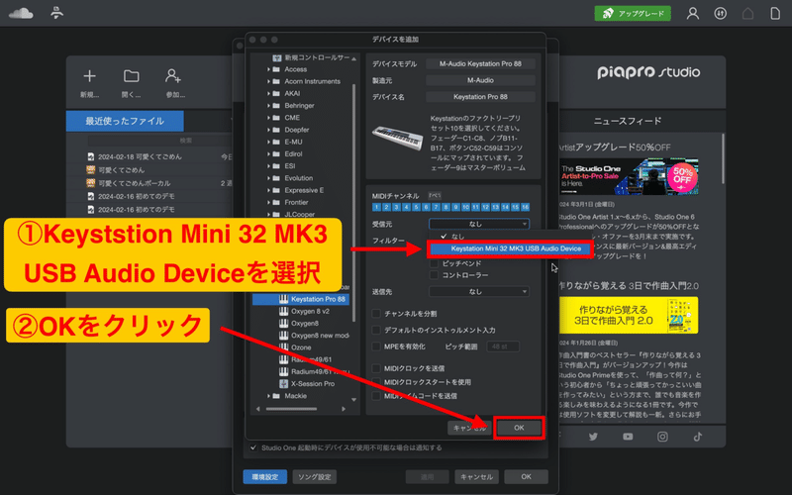Expand the Access folder in device tree
The height and width of the screenshot is (495, 792).
(x=268, y=69)
